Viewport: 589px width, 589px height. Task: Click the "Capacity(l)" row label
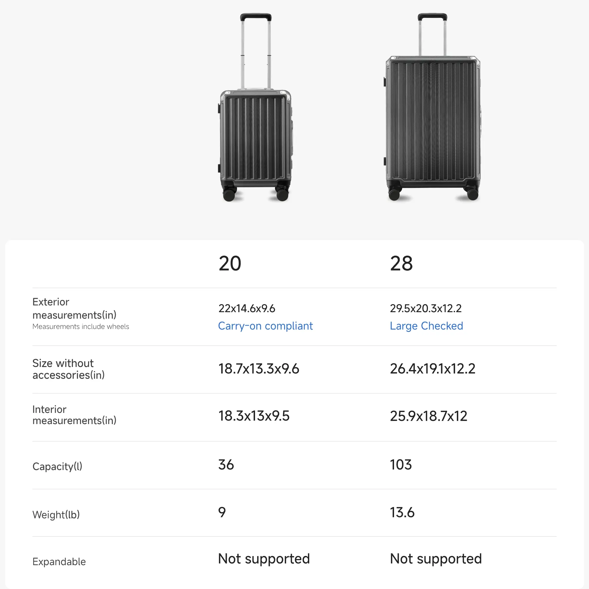57,466
